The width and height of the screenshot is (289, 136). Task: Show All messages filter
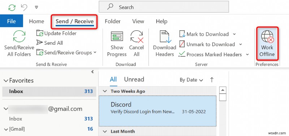(113, 79)
